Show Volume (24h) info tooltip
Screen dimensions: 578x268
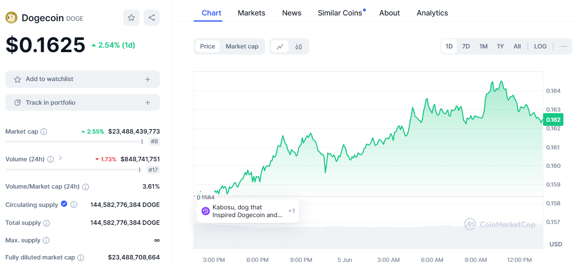pos(51,159)
